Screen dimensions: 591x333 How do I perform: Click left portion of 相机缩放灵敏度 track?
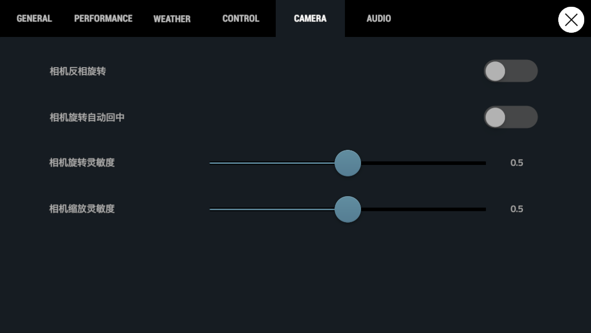(272, 209)
